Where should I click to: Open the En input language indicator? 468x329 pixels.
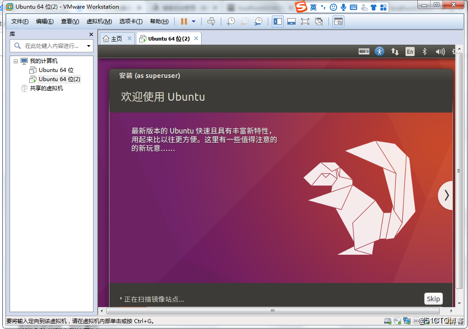[x=410, y=51]
